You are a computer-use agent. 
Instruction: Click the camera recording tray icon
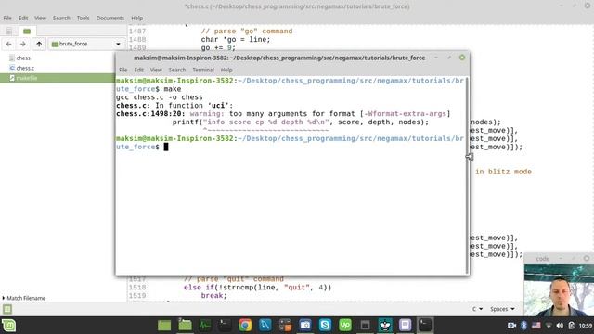point(511,326)
